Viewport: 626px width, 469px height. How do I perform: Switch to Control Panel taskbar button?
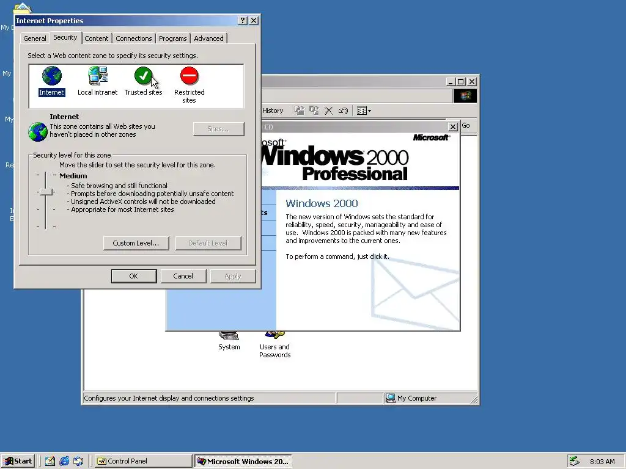click(143, 462)
